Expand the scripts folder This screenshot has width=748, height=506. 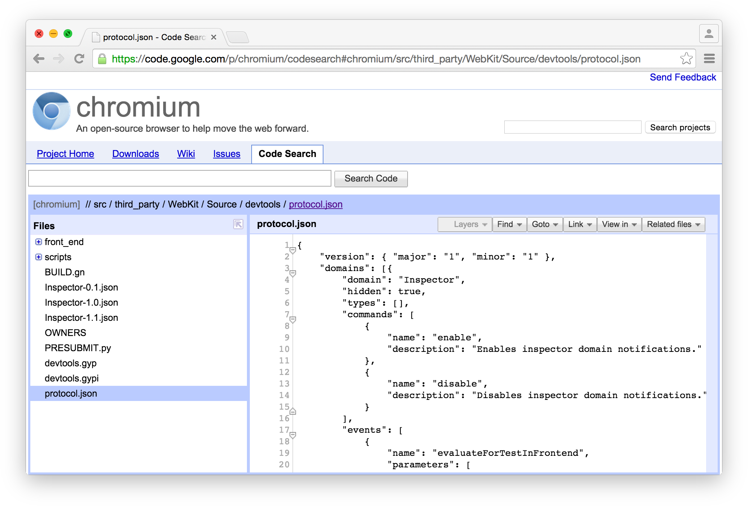point(39,257)
